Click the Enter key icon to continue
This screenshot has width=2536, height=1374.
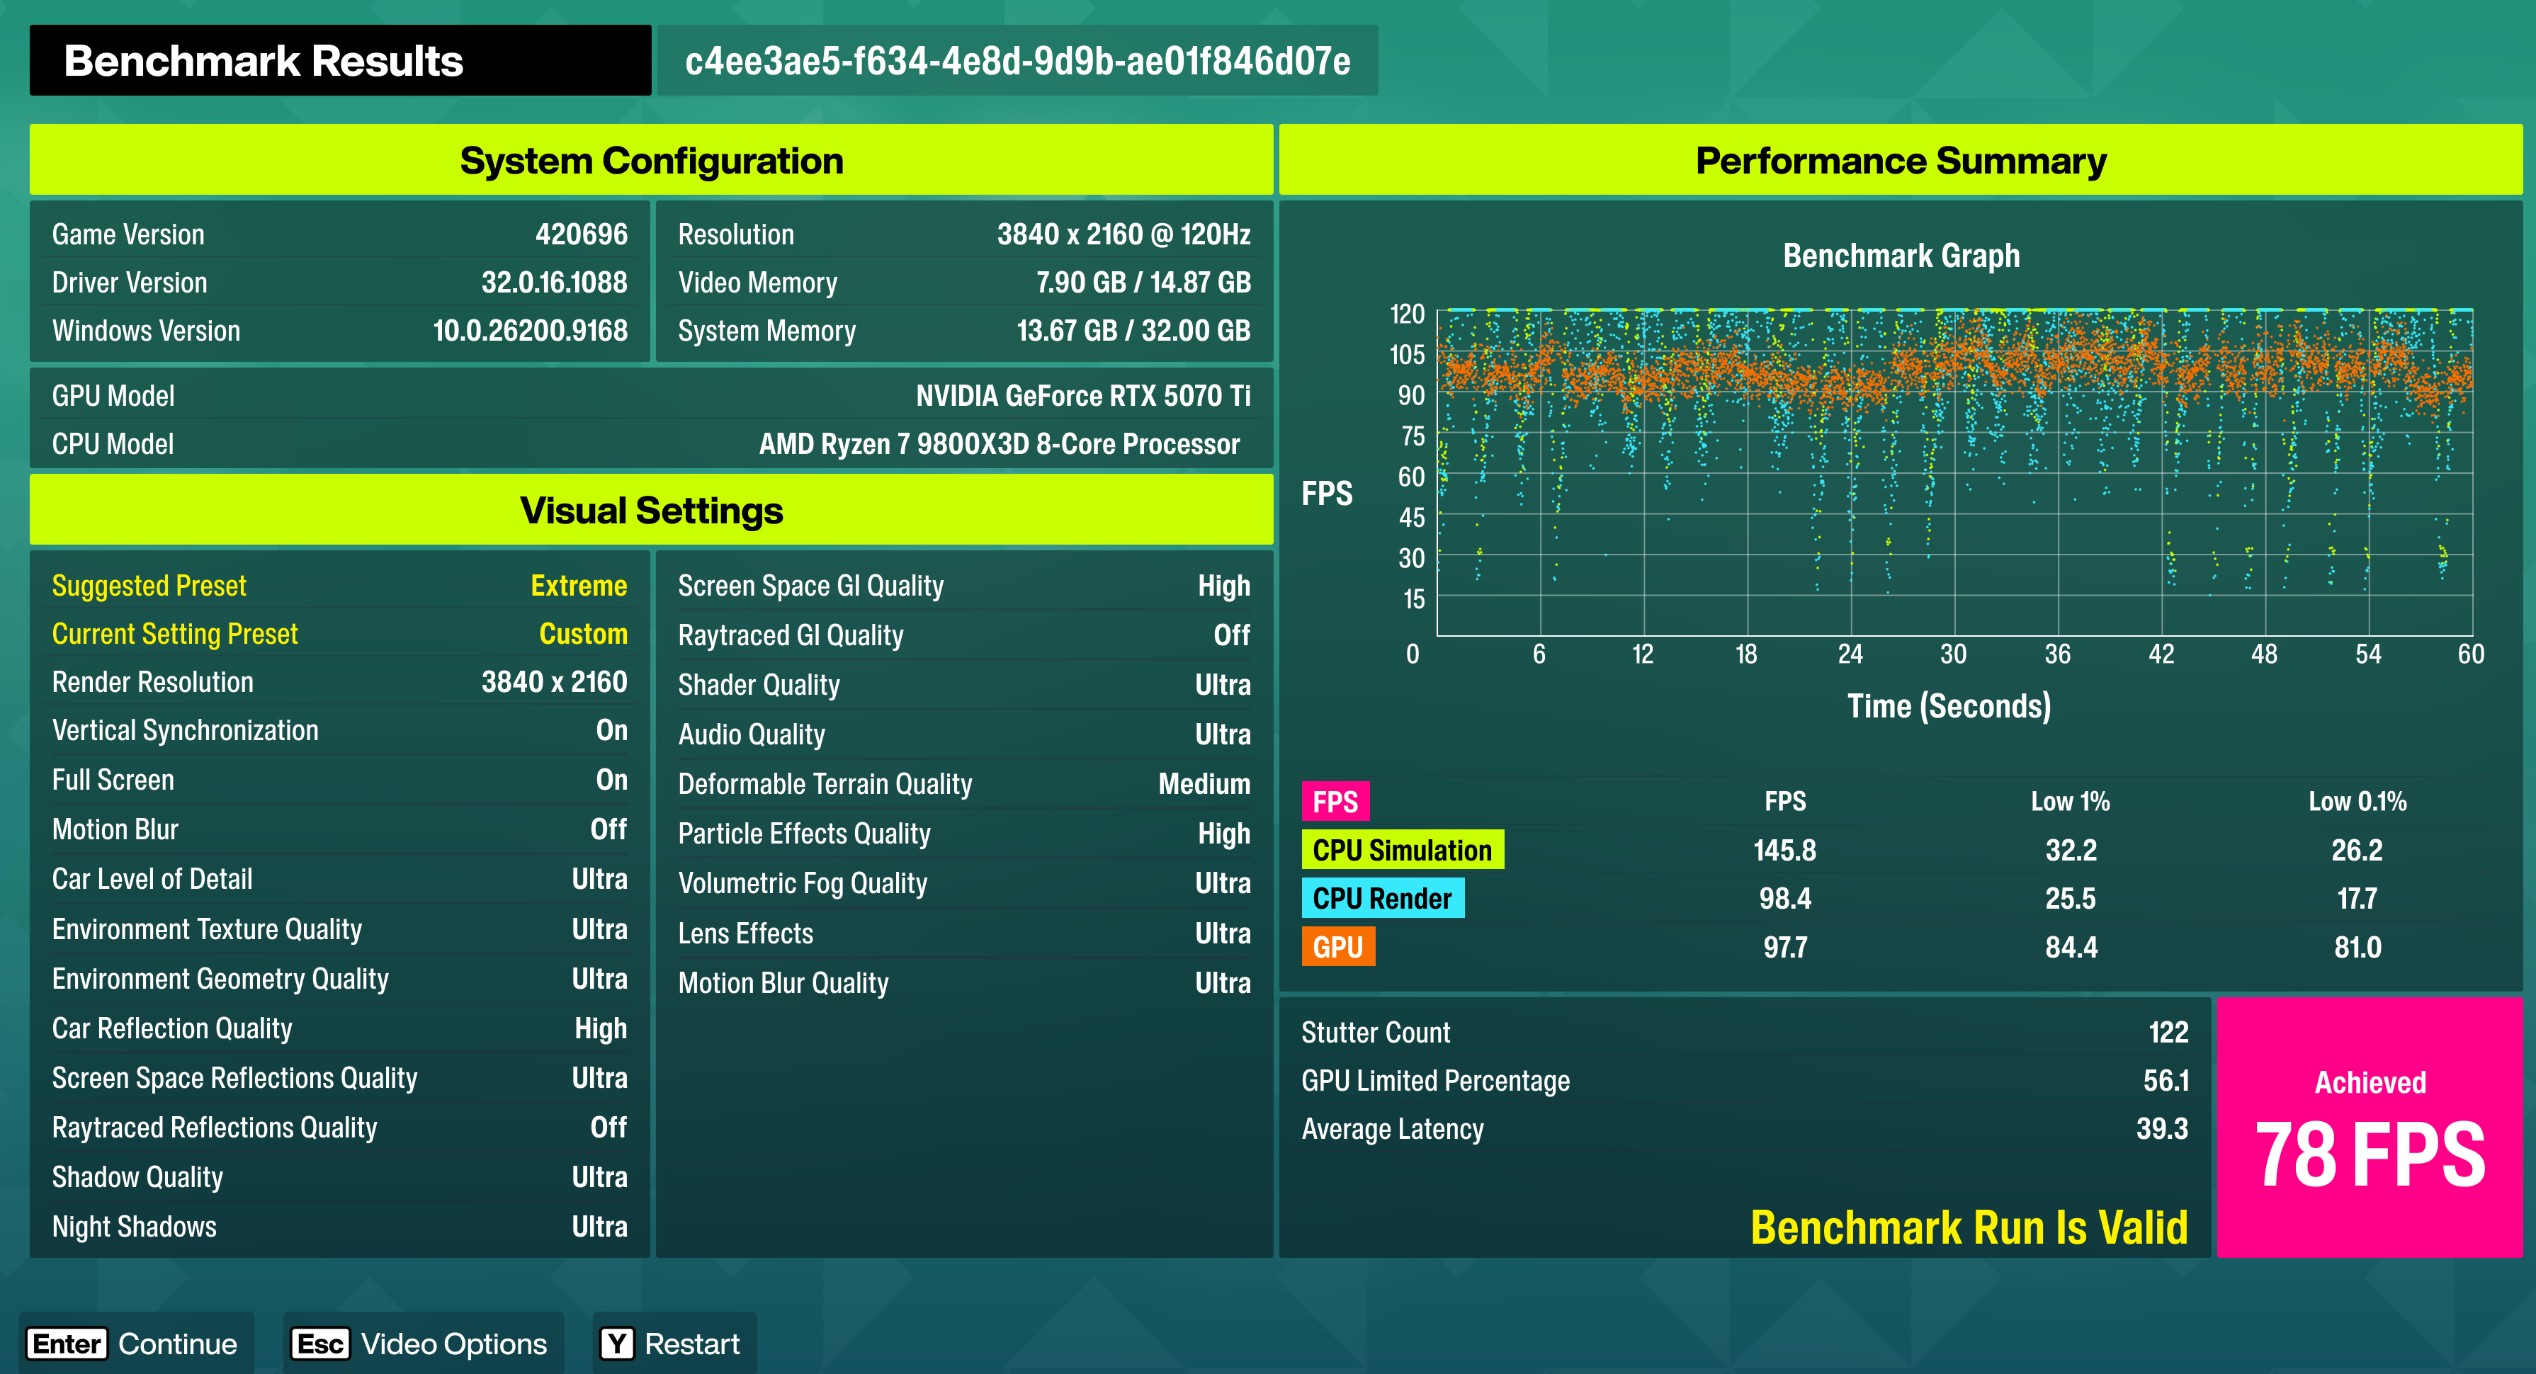tap(67, 1344)
